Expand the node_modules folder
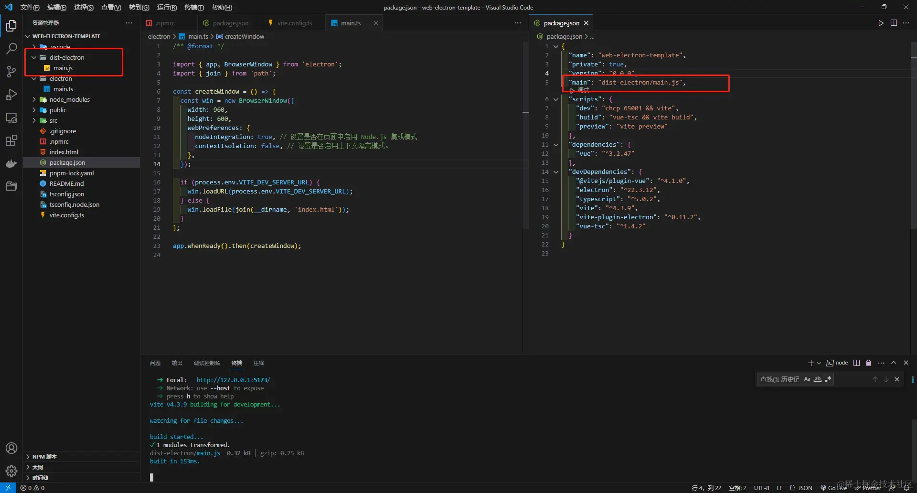 (34, 99)
